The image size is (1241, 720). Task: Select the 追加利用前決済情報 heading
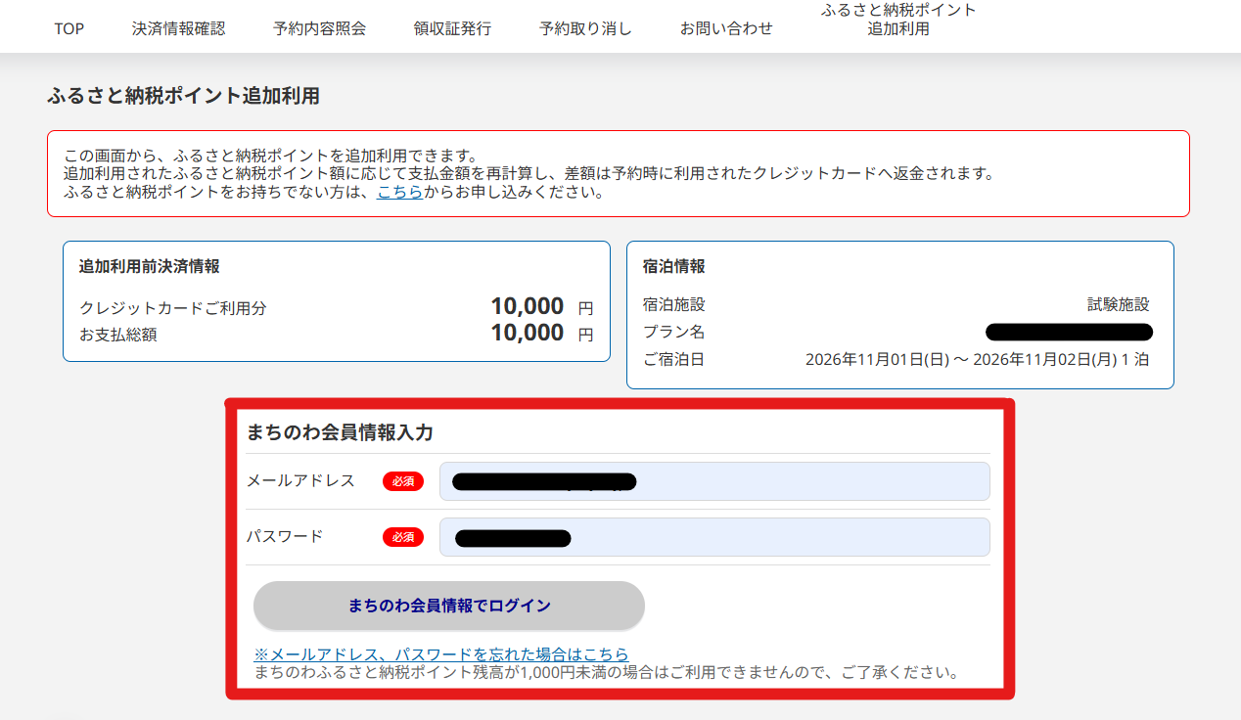[x=149, y=266]
